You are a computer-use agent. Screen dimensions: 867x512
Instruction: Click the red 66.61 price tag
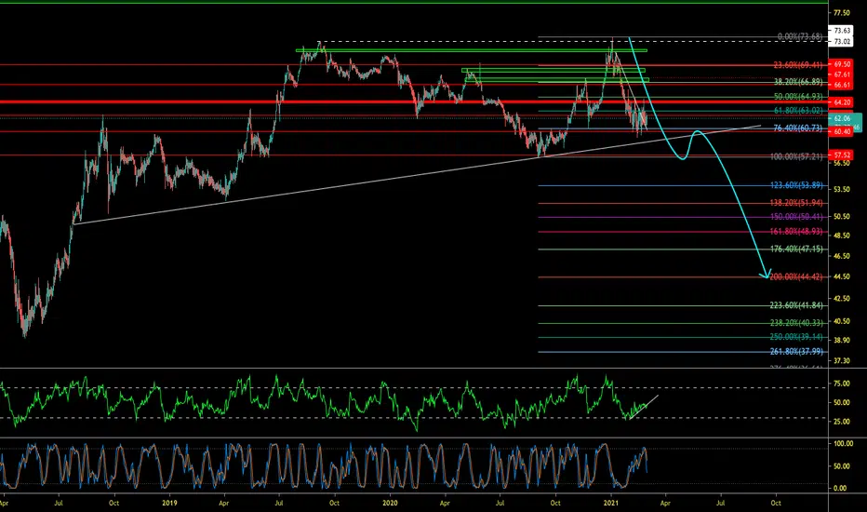click(840, 85)
